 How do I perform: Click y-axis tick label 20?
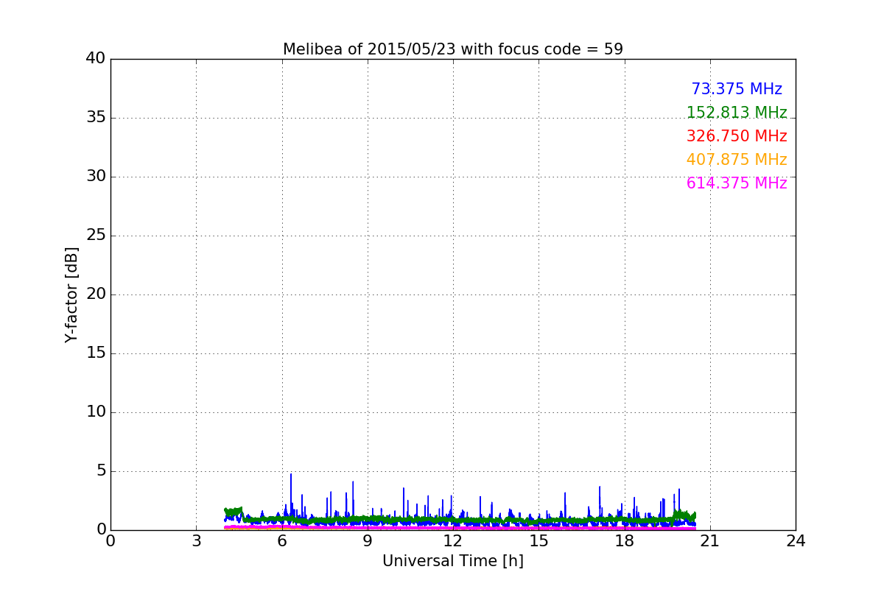tap(96, 294)
